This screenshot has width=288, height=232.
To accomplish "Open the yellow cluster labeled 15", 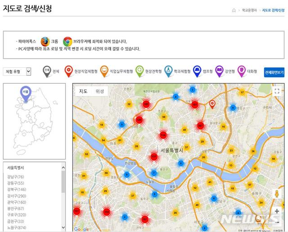I will (102, 125).
